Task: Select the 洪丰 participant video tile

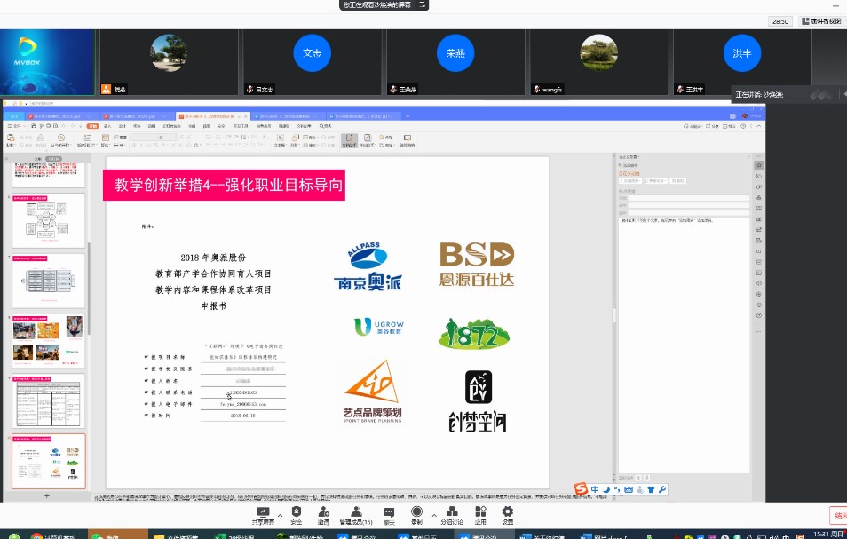Action: pyautogui.click(x=741, y=53)
